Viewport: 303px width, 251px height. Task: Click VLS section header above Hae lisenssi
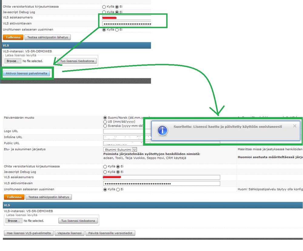tap(153, 205)
